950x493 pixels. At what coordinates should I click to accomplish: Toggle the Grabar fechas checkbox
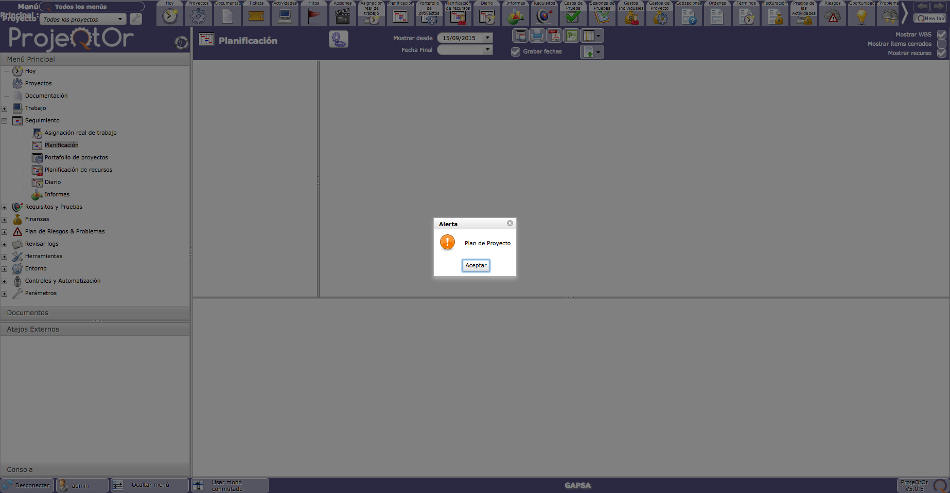[x=515, y=52]
